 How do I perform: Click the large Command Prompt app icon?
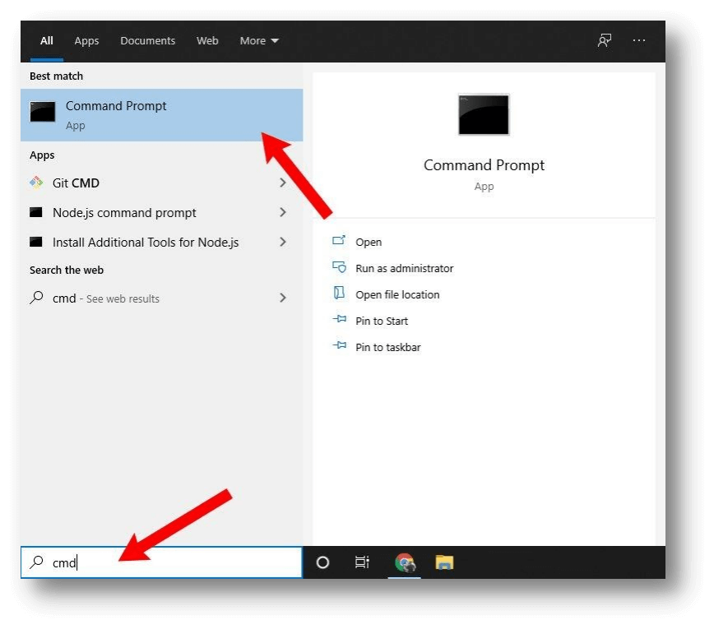484,115
